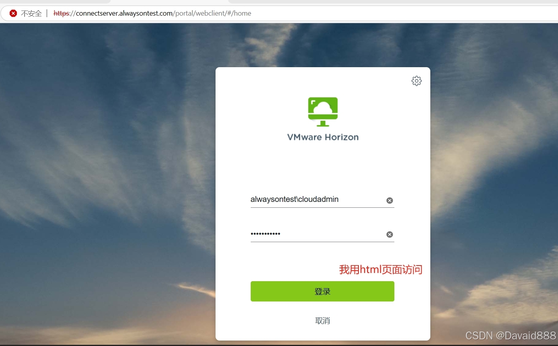Click the 取消 cancel link

pos(323,321)
